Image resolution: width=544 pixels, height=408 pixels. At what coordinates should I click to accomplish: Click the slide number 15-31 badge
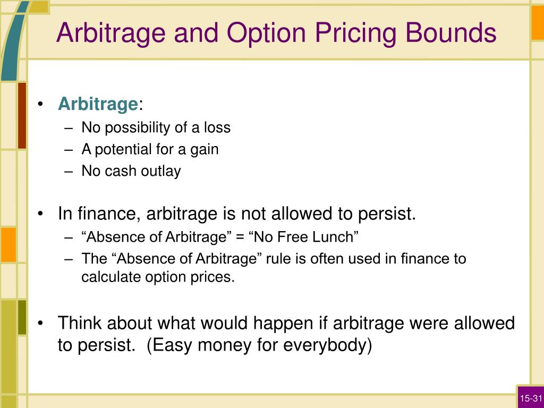click(531, 398)
